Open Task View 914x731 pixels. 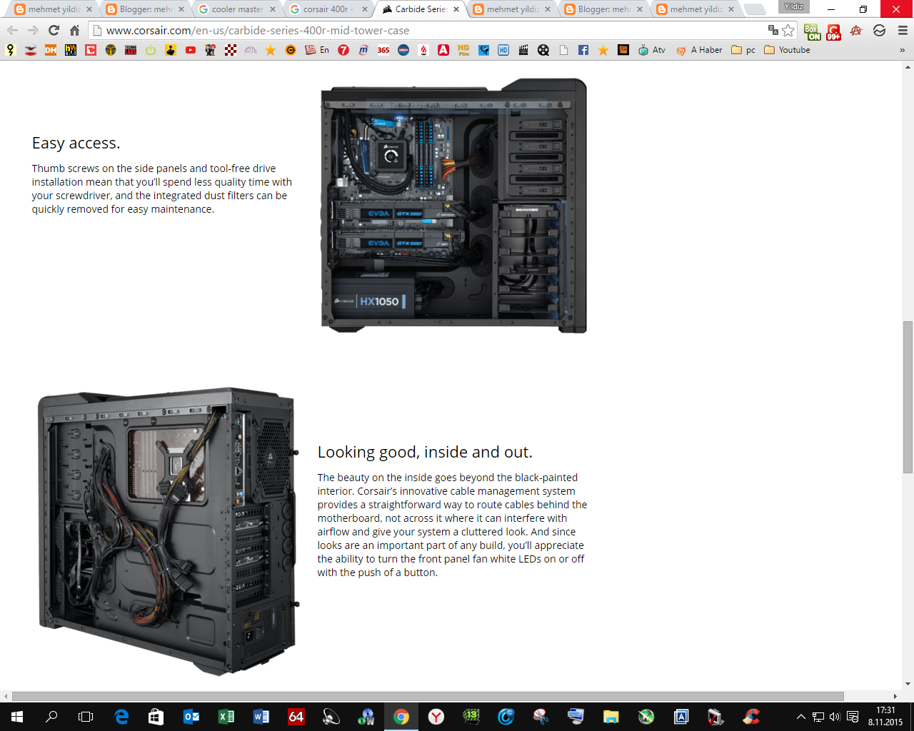coord(86,717)
